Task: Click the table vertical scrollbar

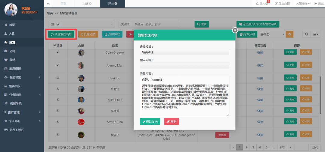Action: [x=320, y=95]
